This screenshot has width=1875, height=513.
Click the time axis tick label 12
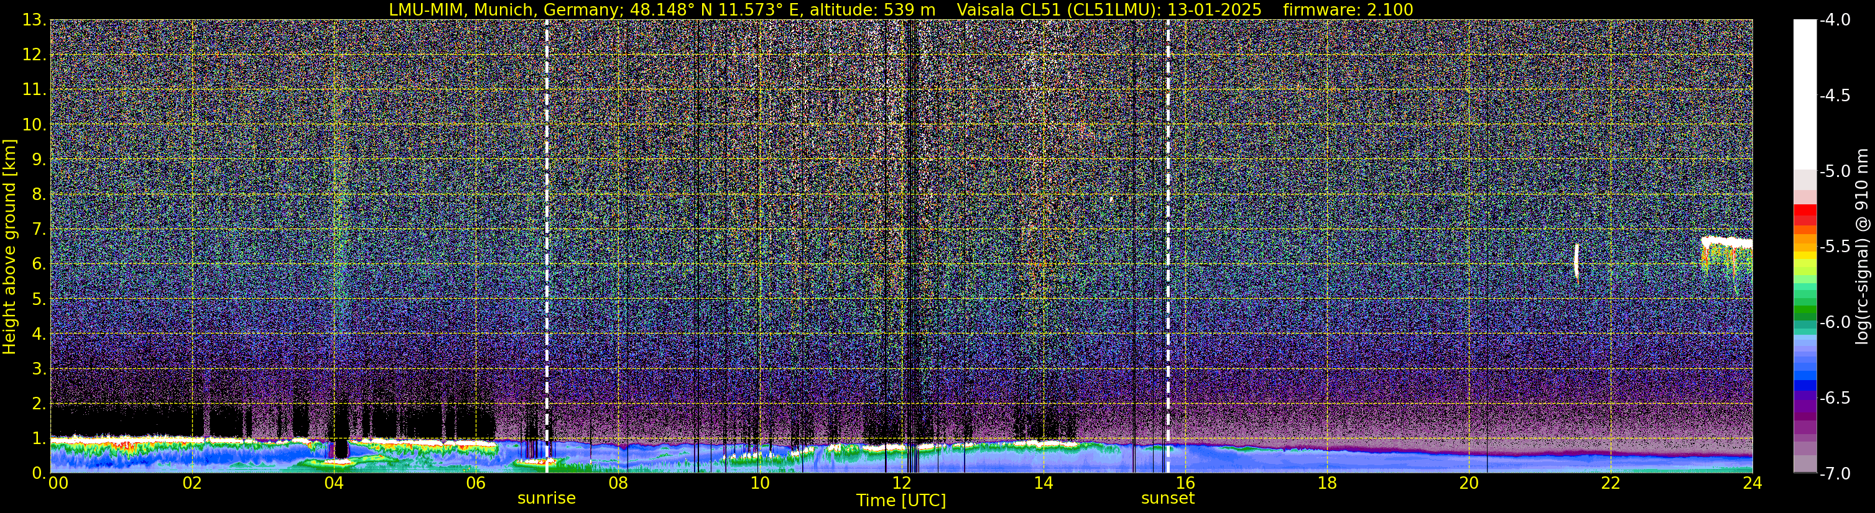coord(901,484)
